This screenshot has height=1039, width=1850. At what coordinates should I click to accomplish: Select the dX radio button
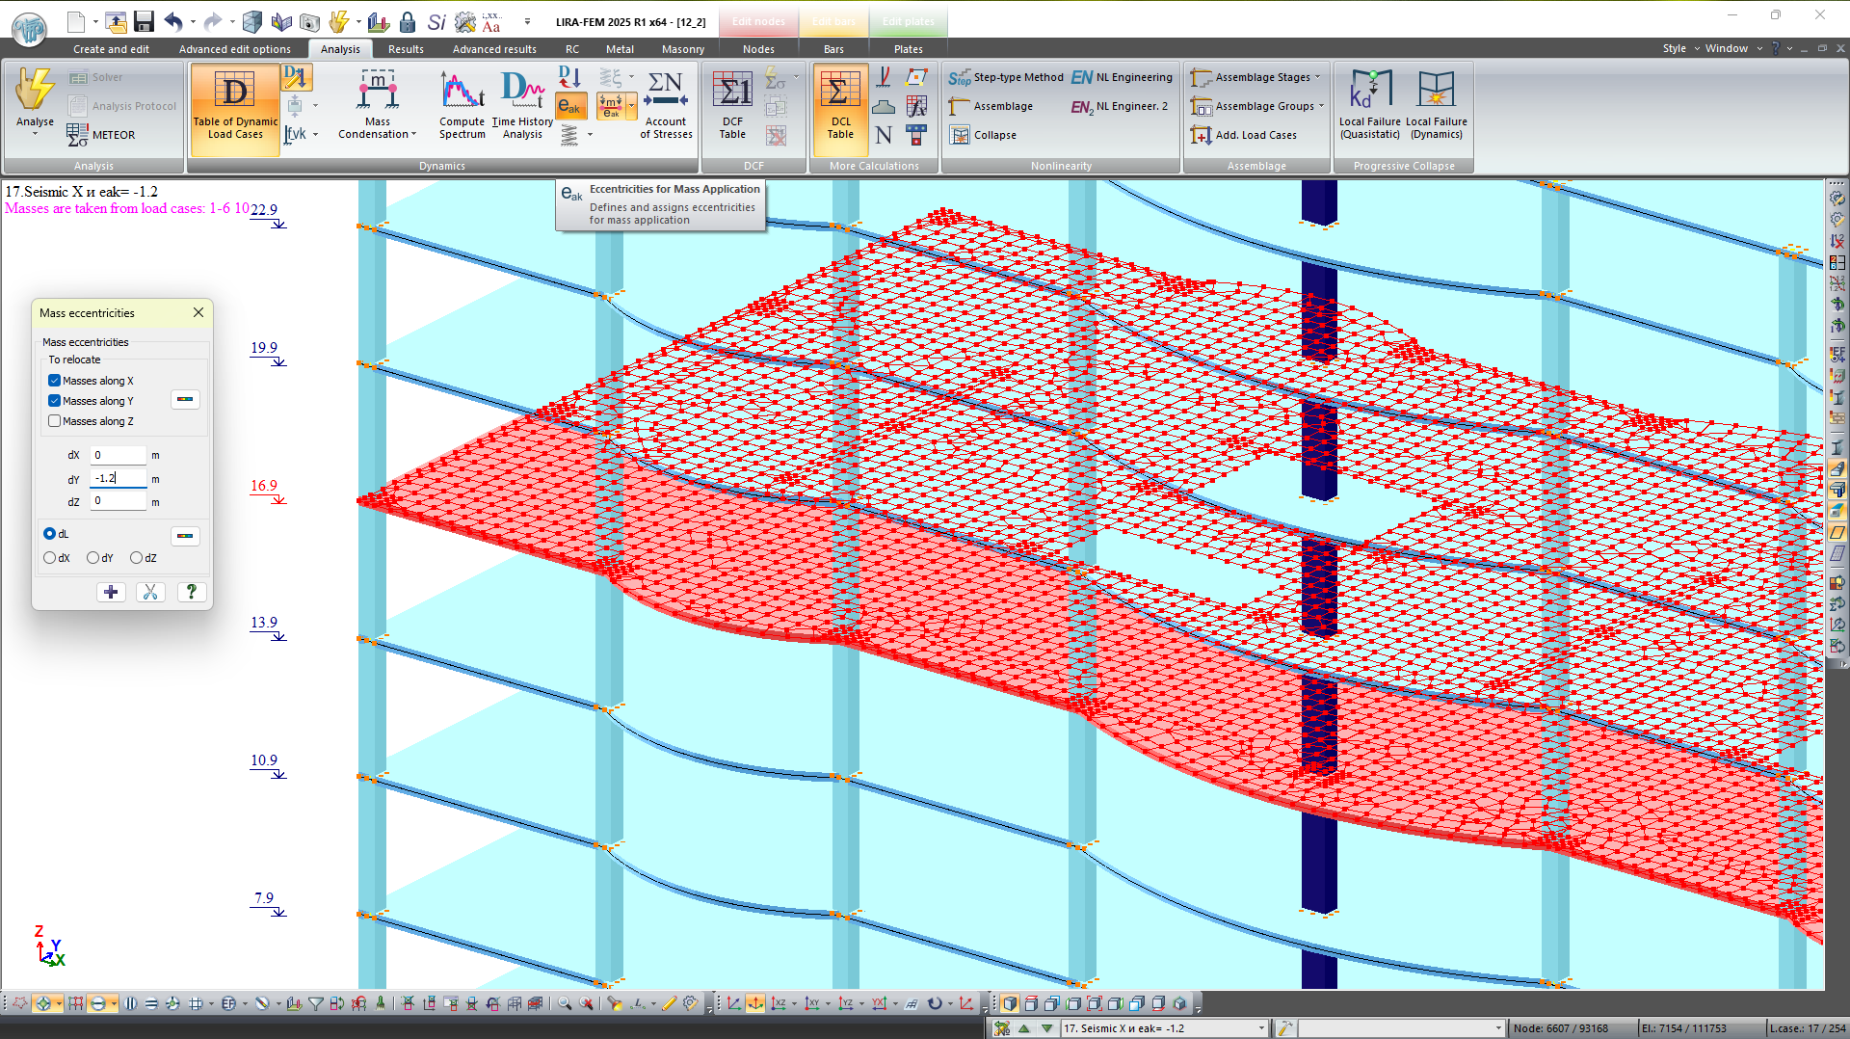[50, 558]
